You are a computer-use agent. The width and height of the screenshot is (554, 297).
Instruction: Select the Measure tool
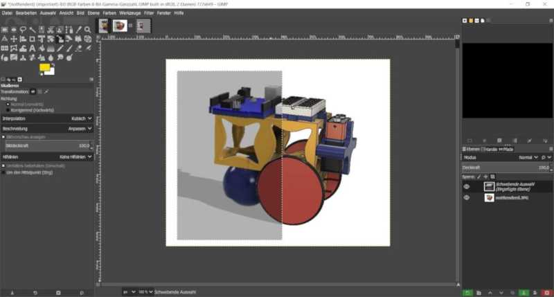[5, 39]
